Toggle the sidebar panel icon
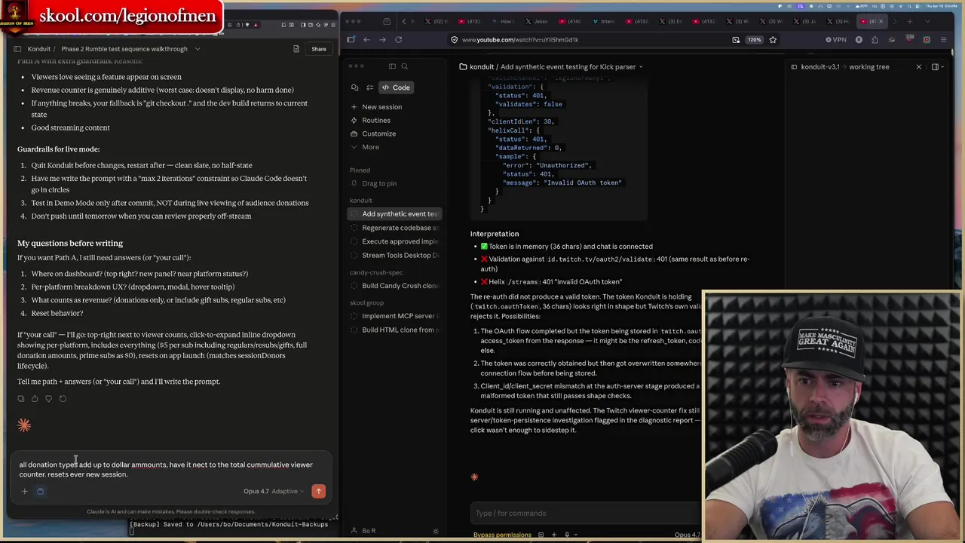965x543 pixels. 392,66
